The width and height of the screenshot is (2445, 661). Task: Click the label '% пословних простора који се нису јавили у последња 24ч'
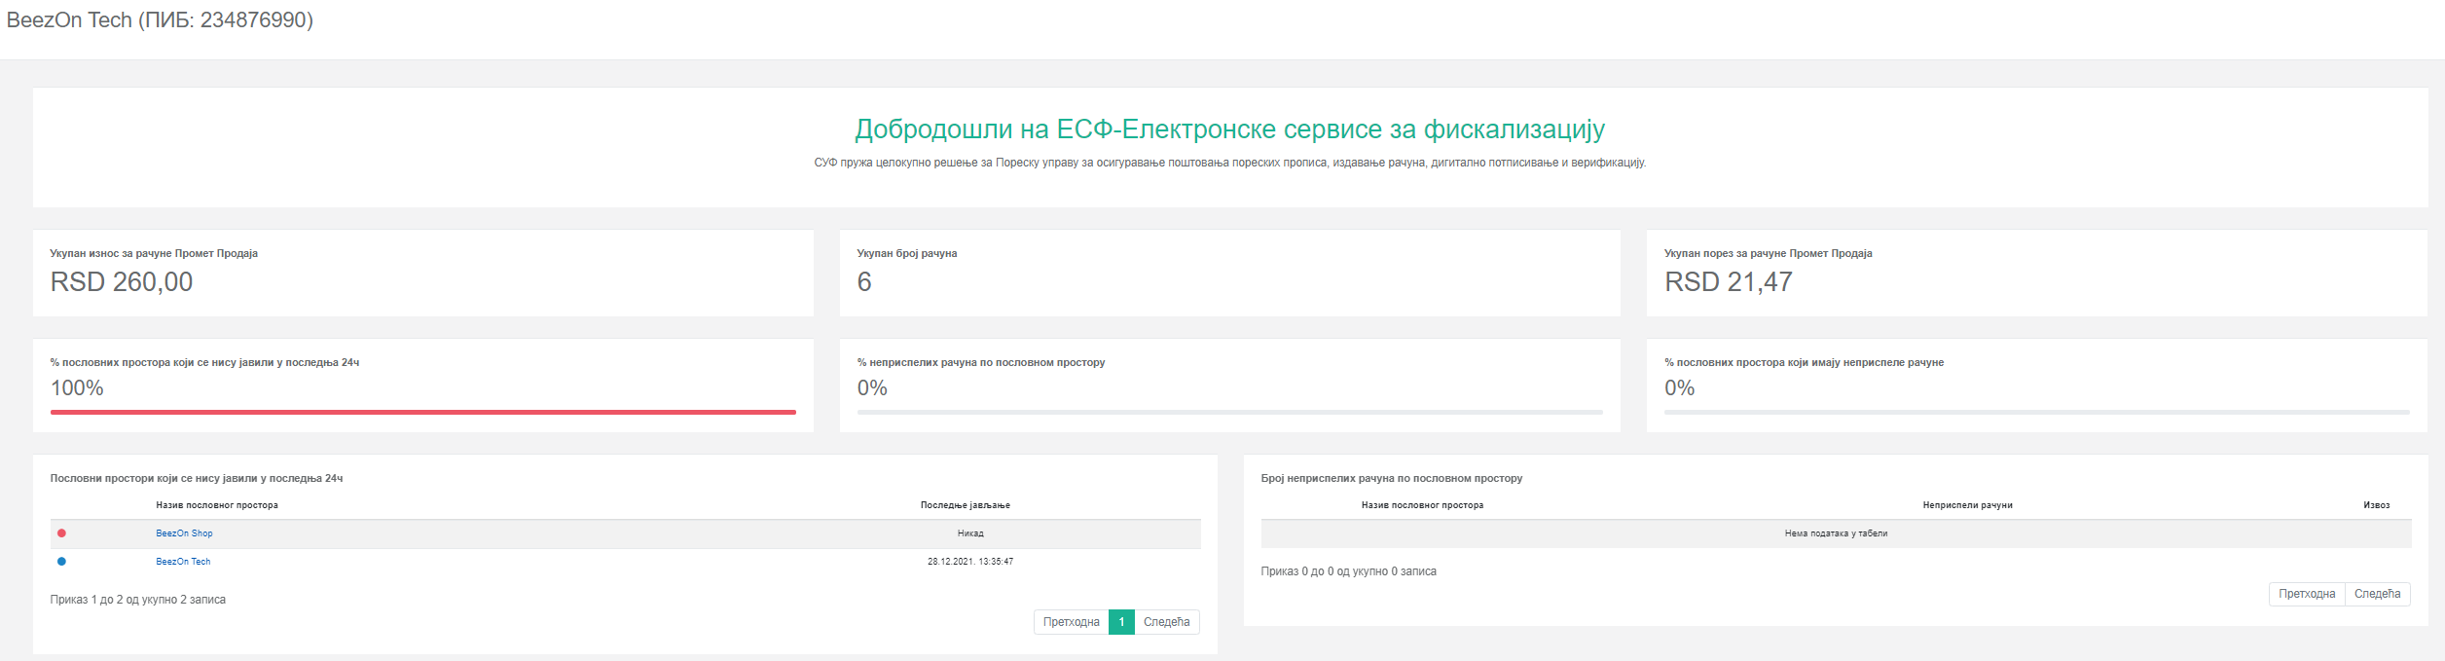click(204, 362)
